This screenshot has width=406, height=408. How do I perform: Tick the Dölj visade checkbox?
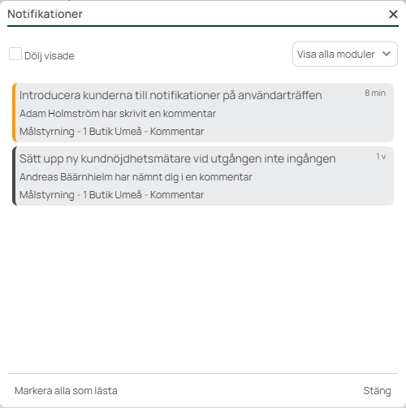coord(15,54)
